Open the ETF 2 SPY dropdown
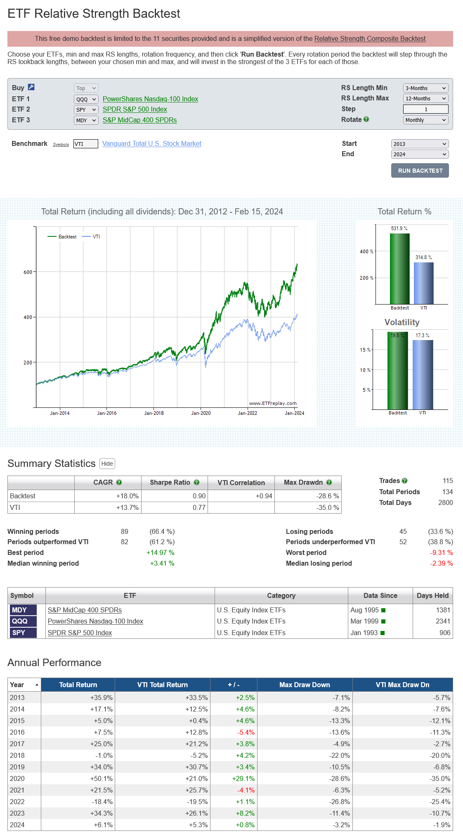 point(86,109)
